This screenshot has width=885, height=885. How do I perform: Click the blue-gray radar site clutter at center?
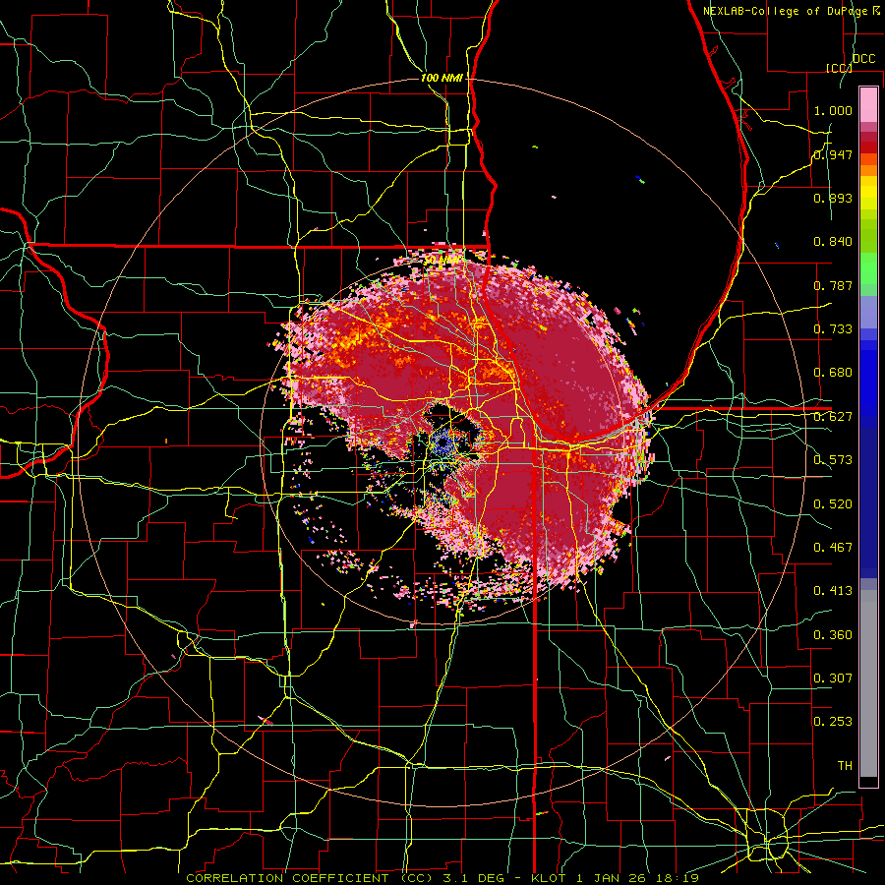point(444,442)
